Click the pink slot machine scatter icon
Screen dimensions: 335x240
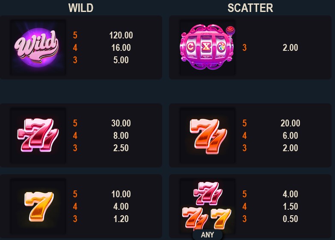coord(208,47)
